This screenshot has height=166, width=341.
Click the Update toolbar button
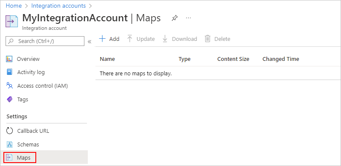click(x=141, y=39)
